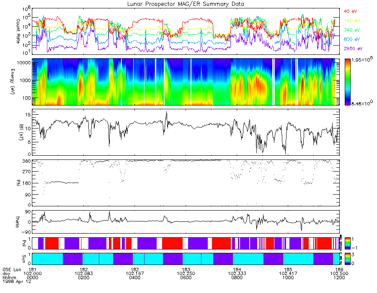Select the red 40 eV legend label
This screenshot has width=377, height=293.
[x=350, y=11]
